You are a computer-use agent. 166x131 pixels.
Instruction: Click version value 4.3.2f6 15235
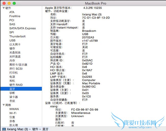pos(93,8)
